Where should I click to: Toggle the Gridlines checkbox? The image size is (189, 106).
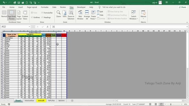32,17
